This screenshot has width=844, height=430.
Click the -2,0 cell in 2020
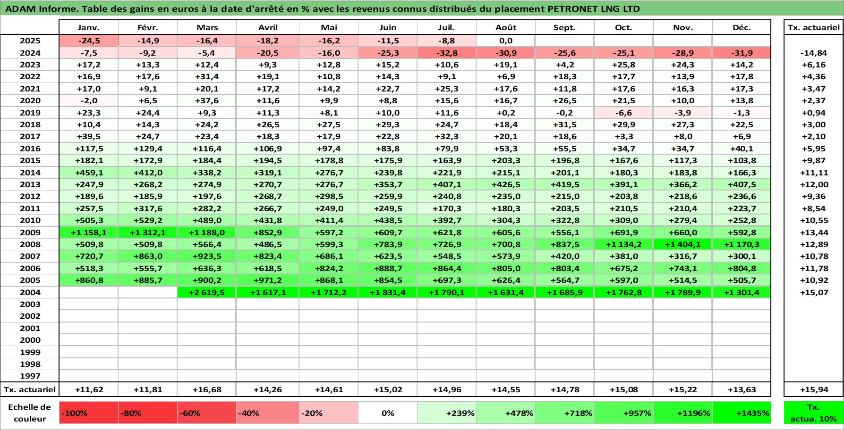89,100
